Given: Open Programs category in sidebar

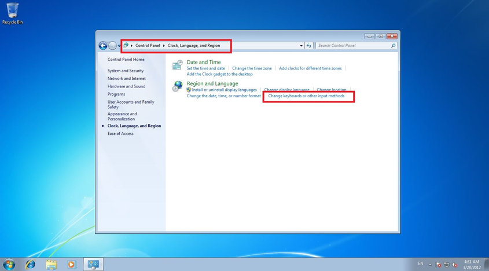Looking at the screenshot, I should tap(116, 94).
